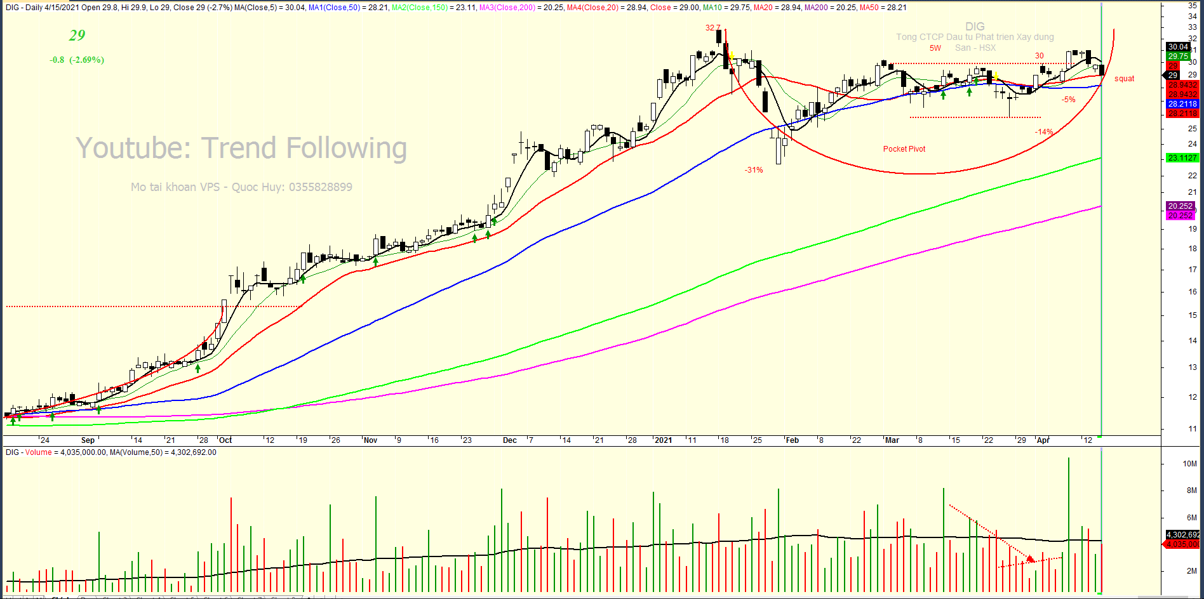This screenshot has width=1204, height=599.
Task: Click the red arrowhead in the volume pane
Action: [1030, 559]
